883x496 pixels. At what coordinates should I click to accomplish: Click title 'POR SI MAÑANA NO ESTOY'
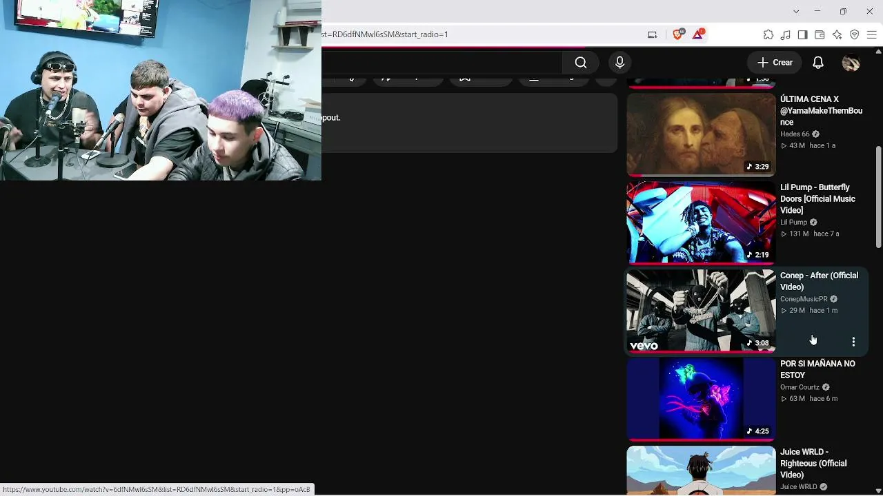pos(817,369)
